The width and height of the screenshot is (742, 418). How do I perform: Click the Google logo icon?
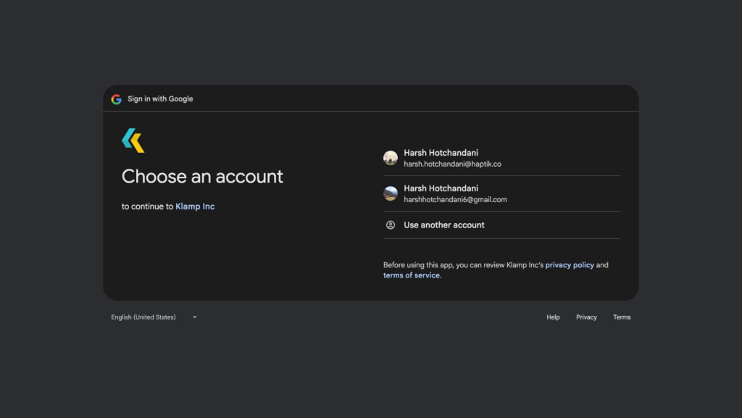[x=117, y=99]
